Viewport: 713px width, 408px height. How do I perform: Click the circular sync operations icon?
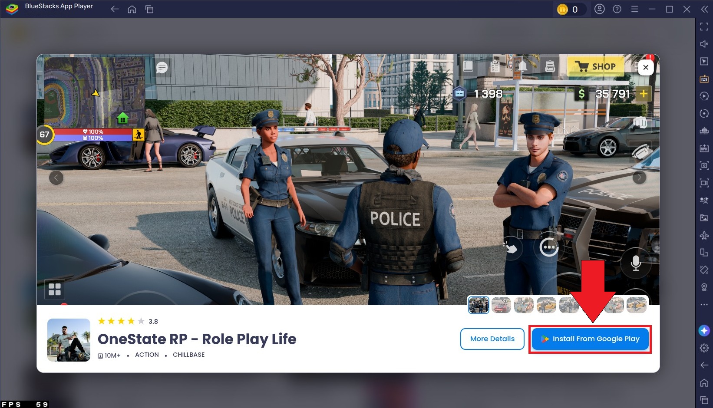pyautogui.click(x=704, y=113)
